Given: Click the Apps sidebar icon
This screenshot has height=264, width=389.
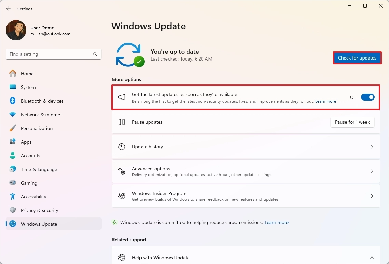Looking at the screenshot, I should click(x=13, y=142).
